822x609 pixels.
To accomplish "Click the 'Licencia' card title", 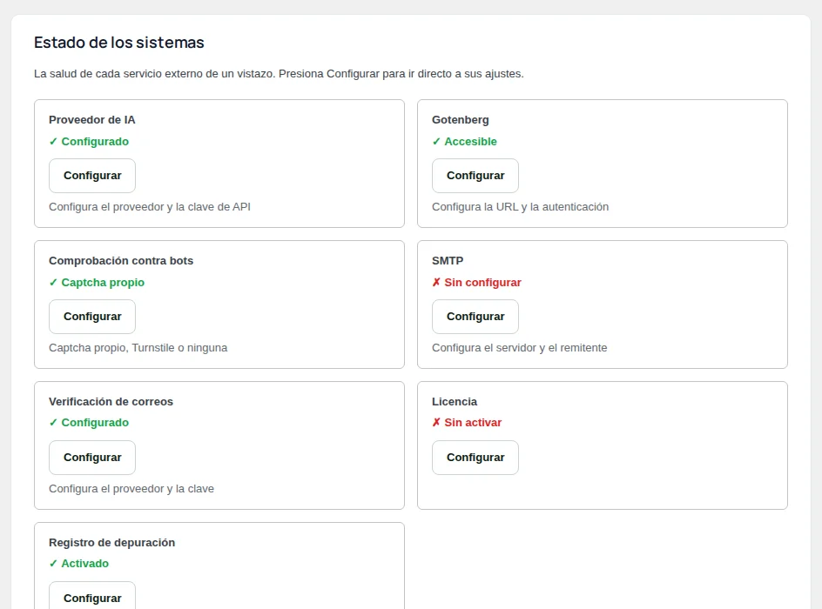I will click(x=455, y=402).
